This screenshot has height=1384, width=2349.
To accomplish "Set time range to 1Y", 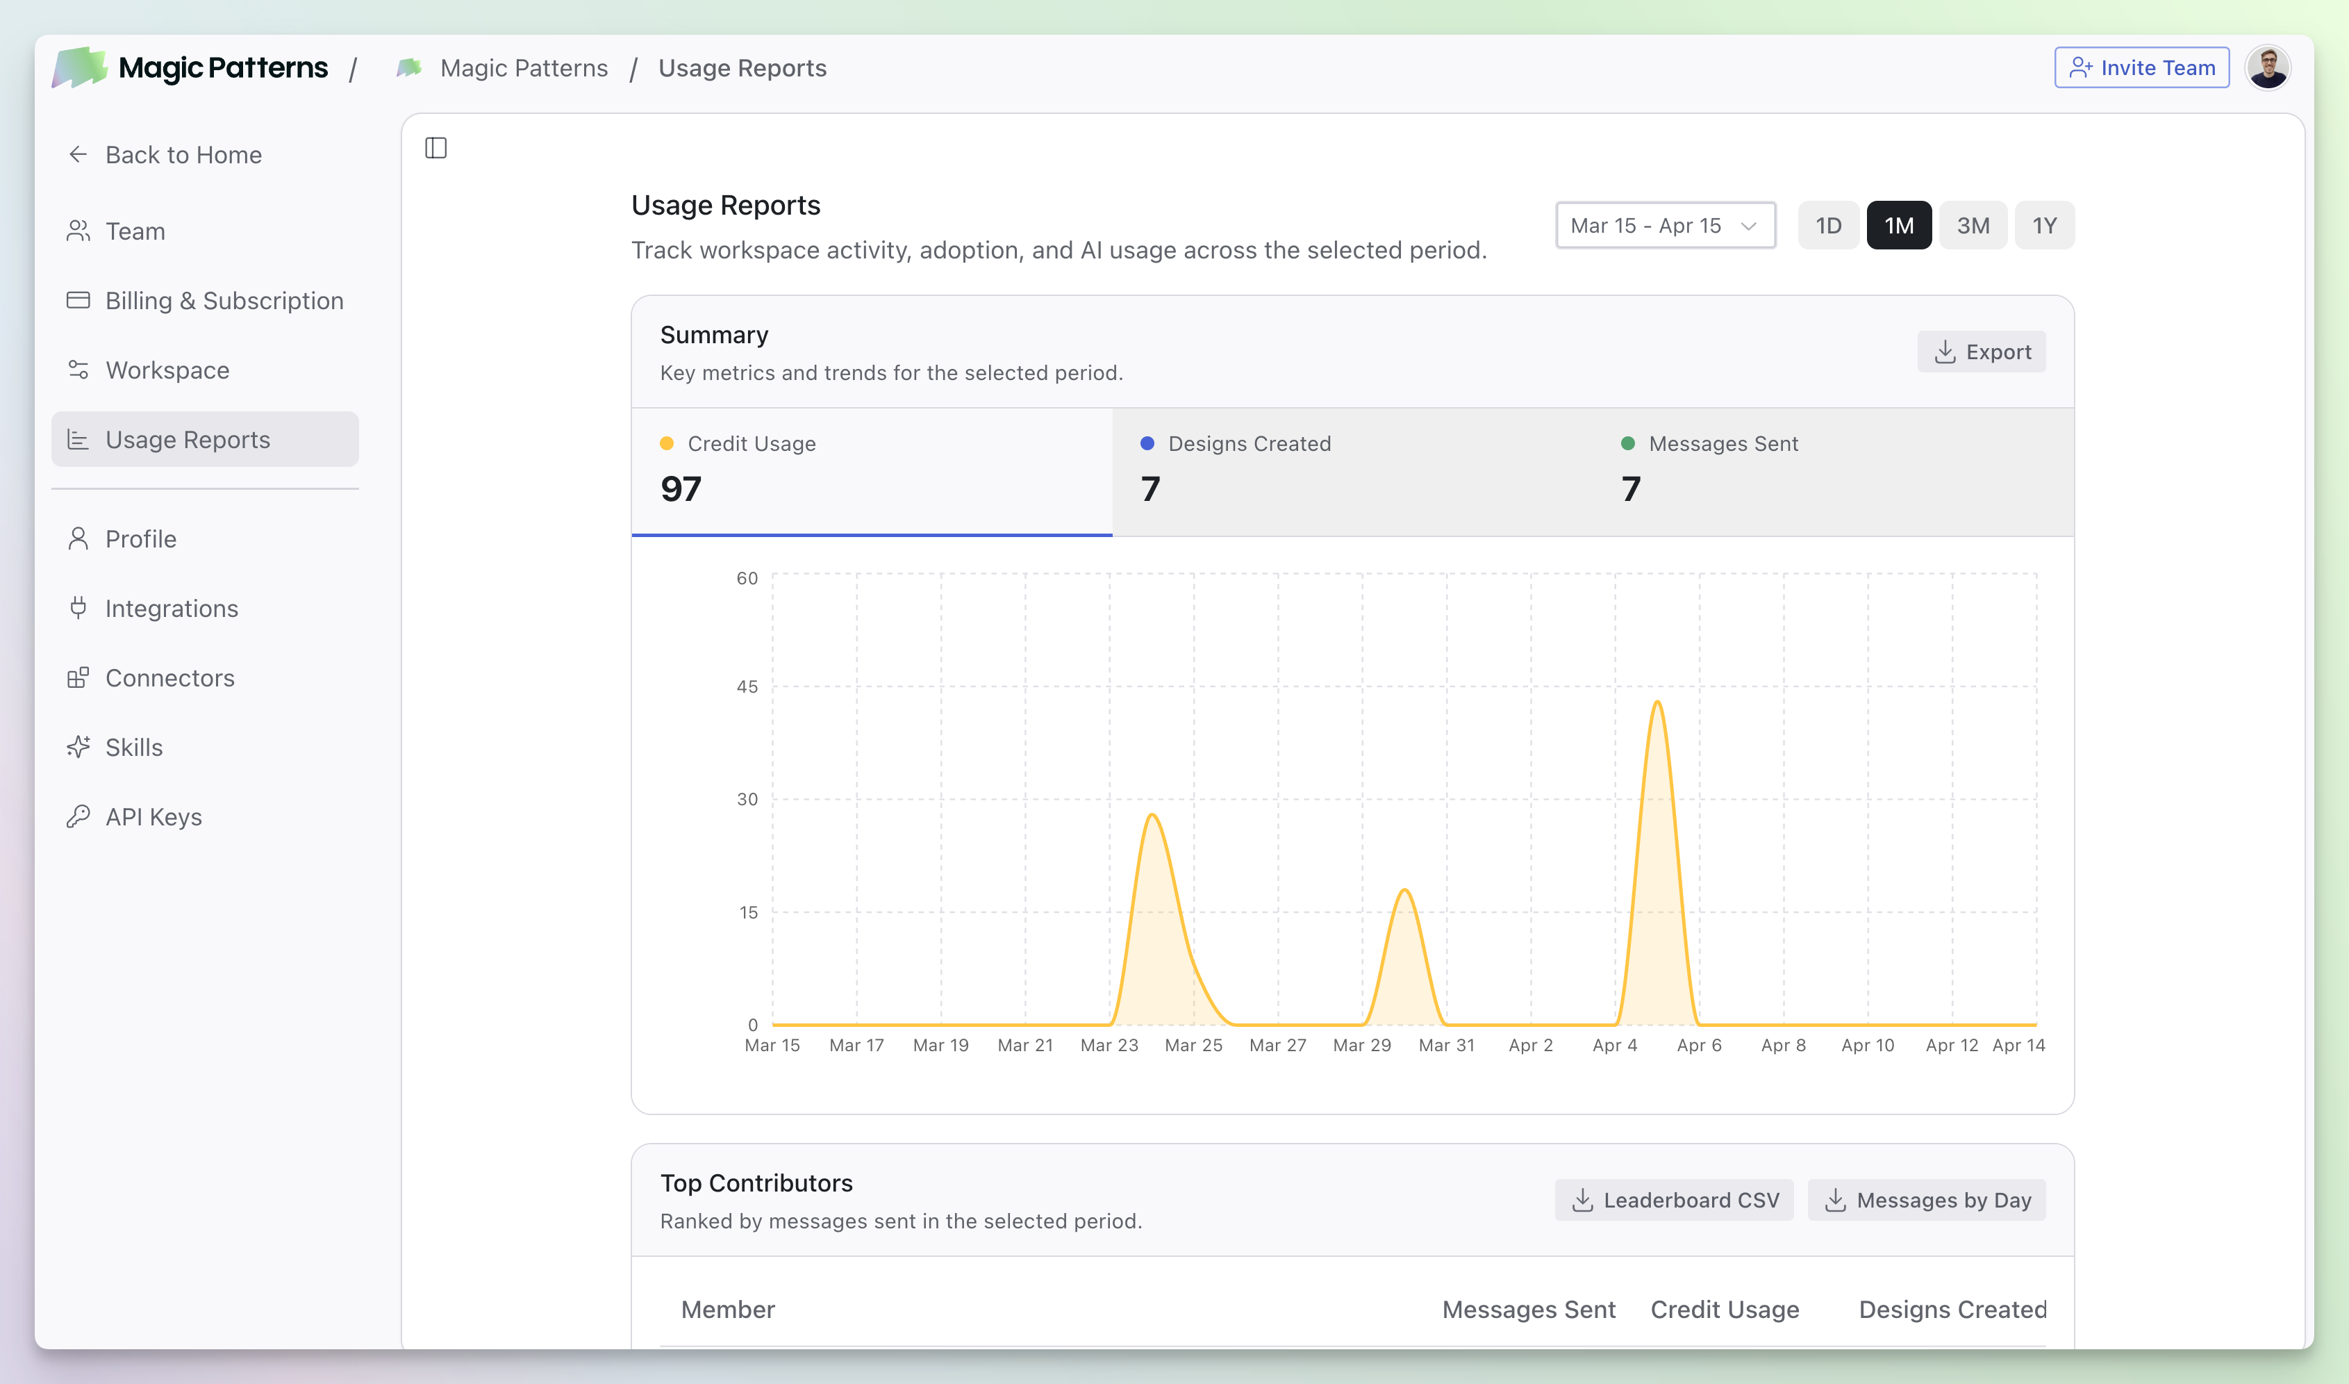I will [x=2043, y=226].
